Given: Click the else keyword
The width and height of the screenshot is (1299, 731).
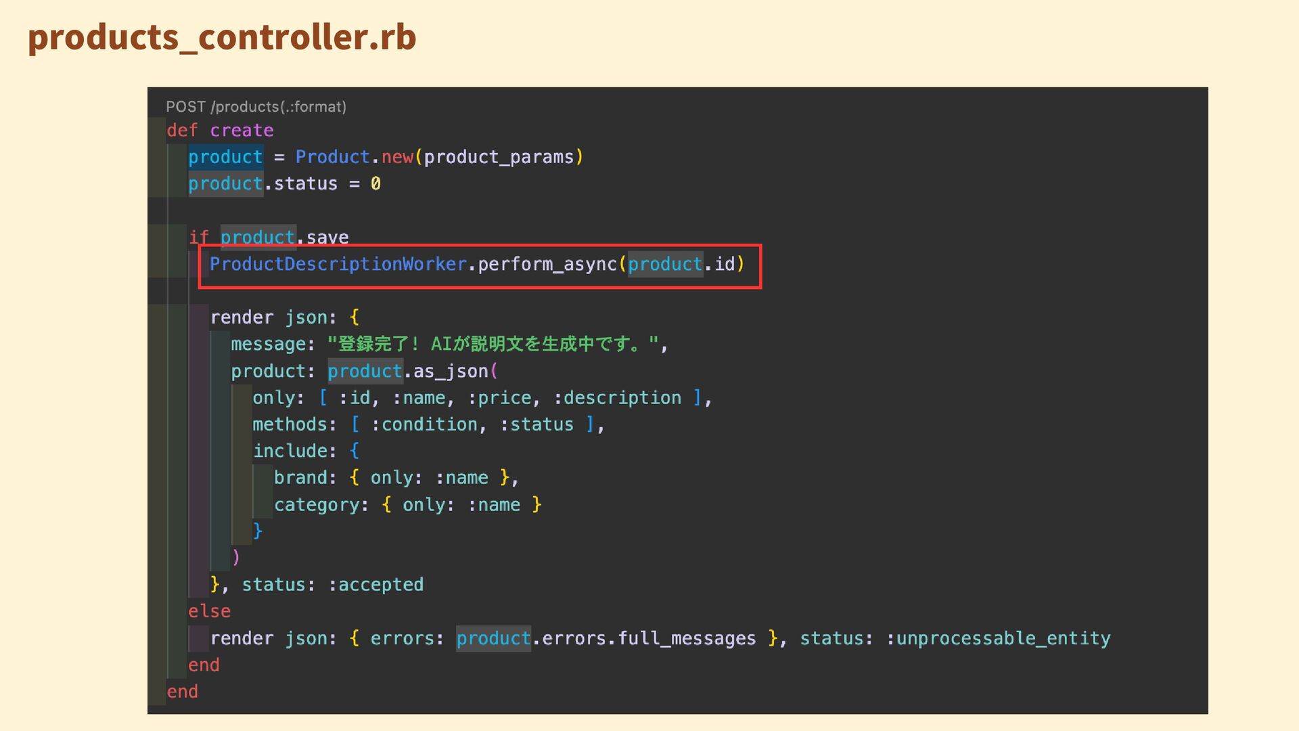Looking at the screenshot, I should [209, 611].
